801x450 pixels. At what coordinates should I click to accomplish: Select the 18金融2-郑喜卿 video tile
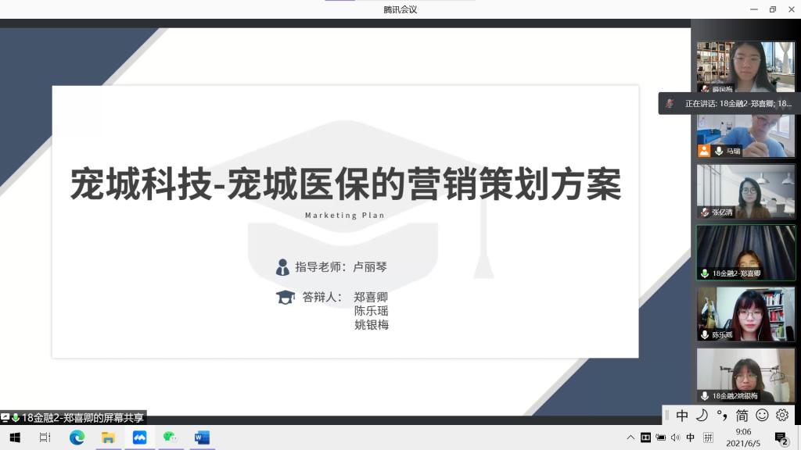click(x=745, y=252)
